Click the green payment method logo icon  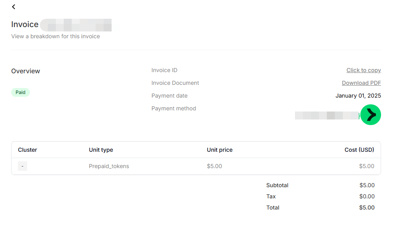(x=370, y=115)
